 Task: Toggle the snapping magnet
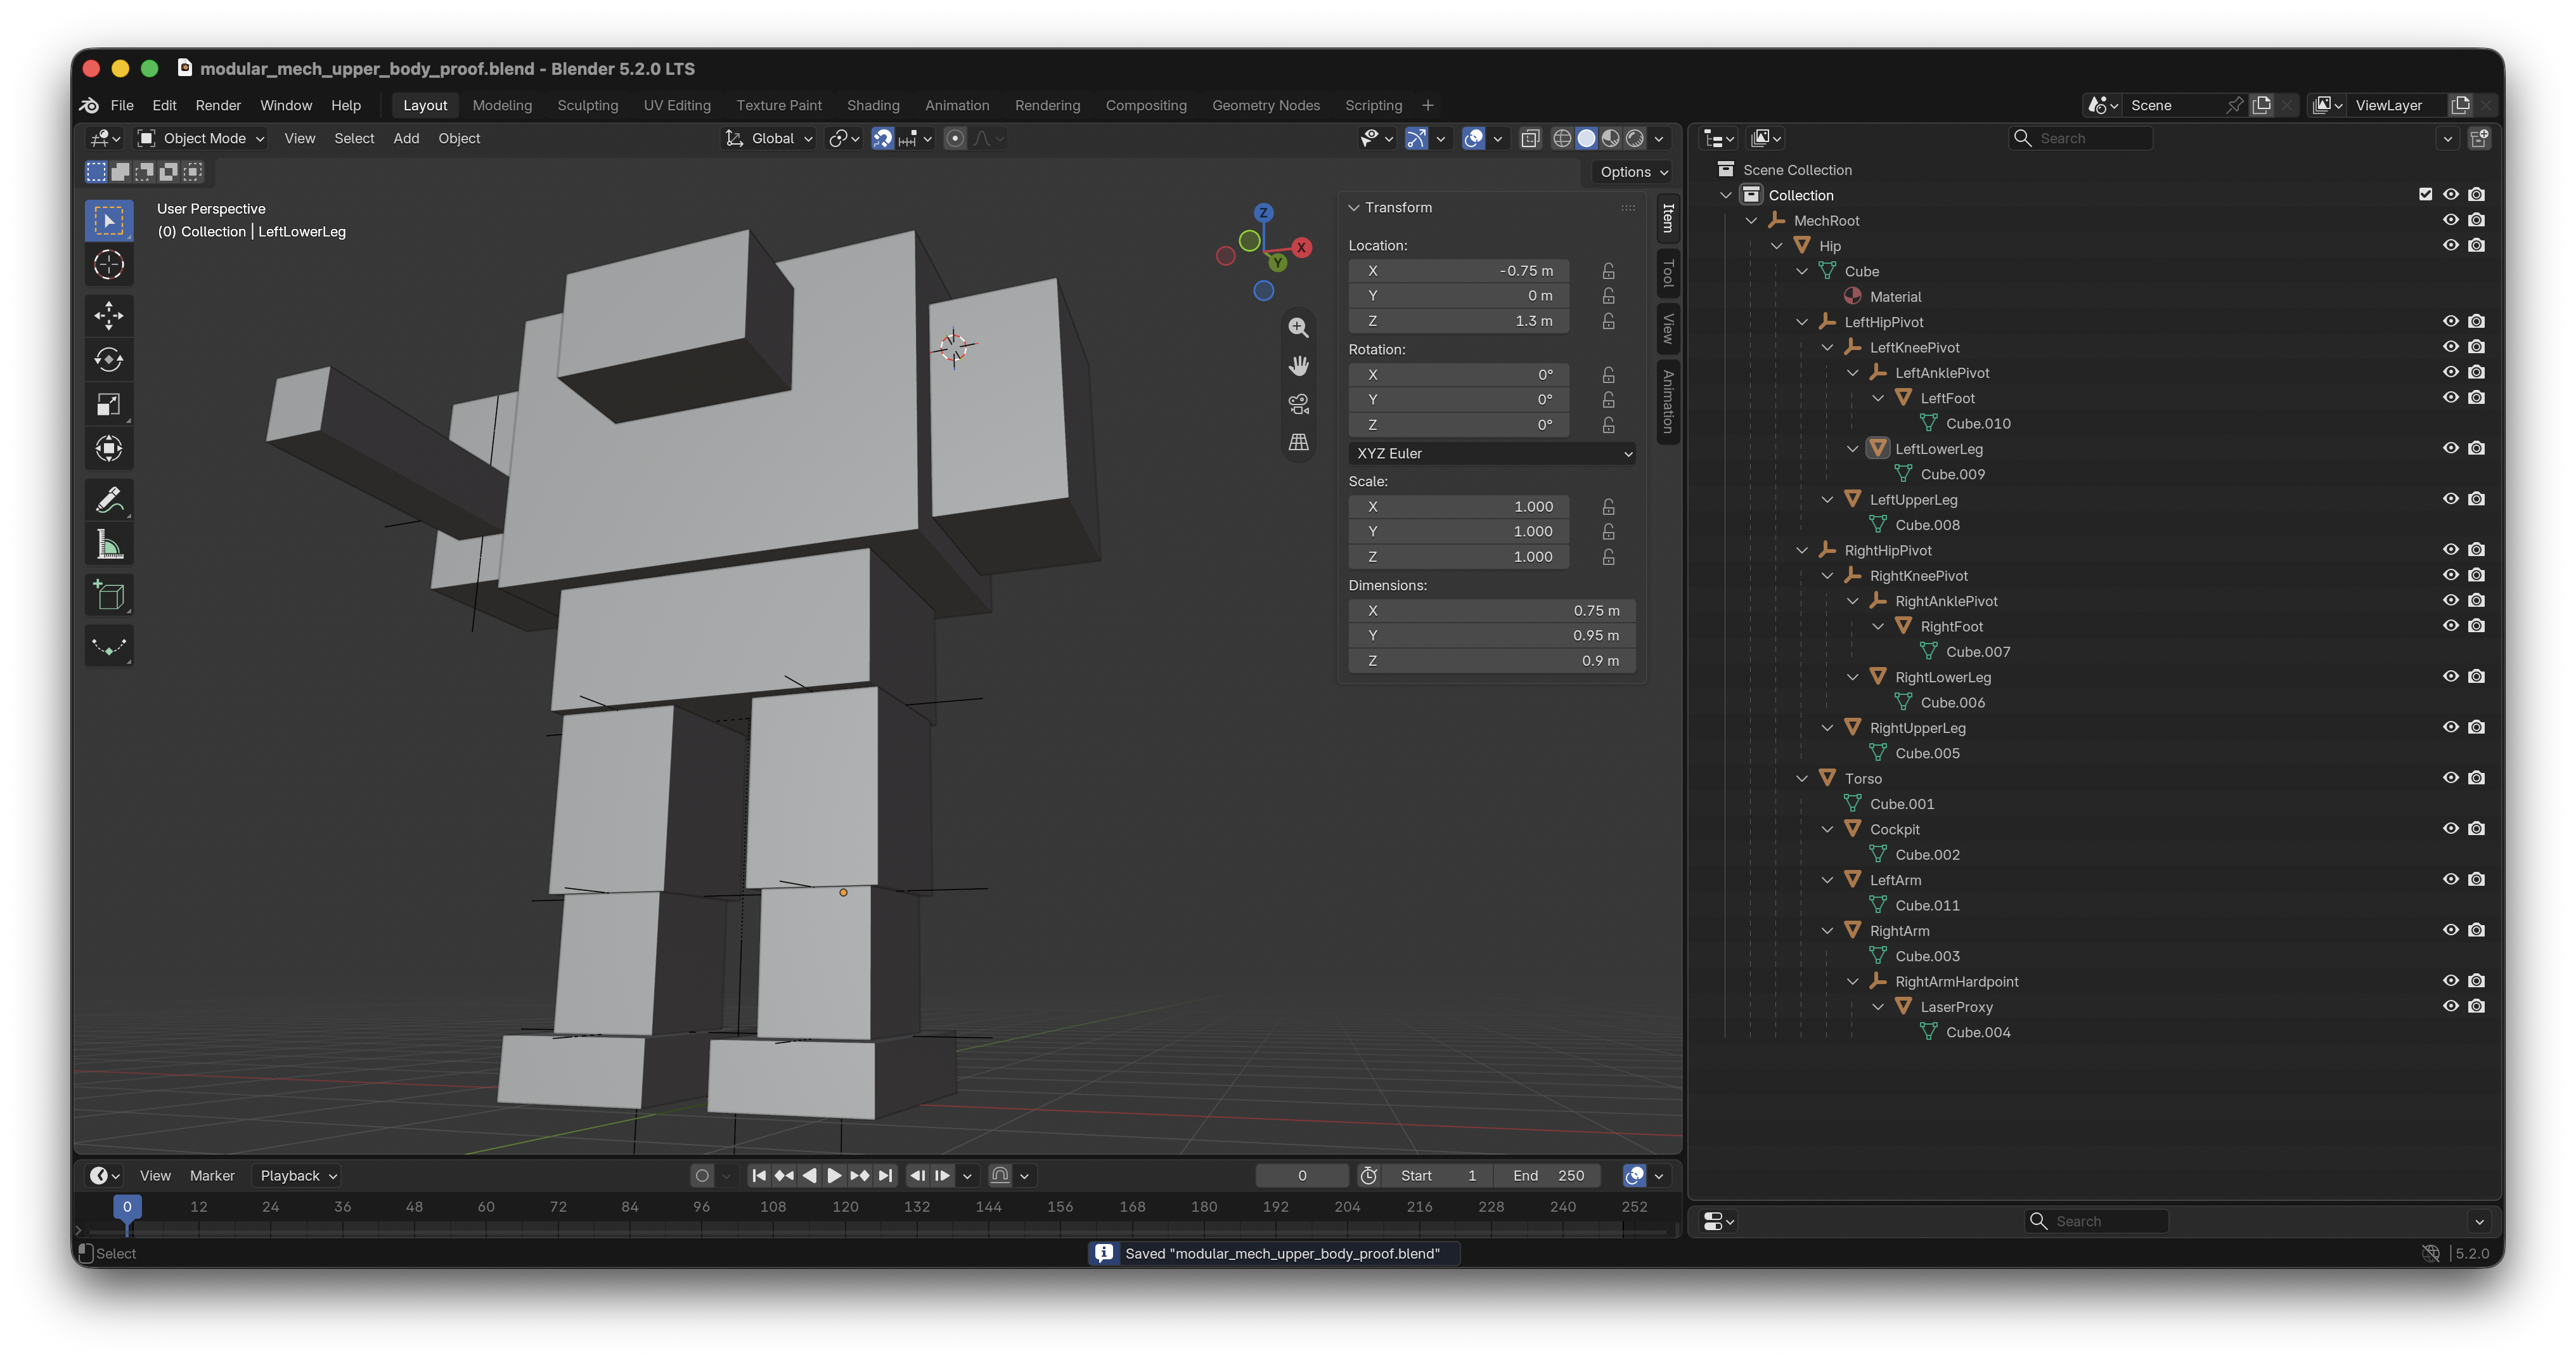pos(883,139)
